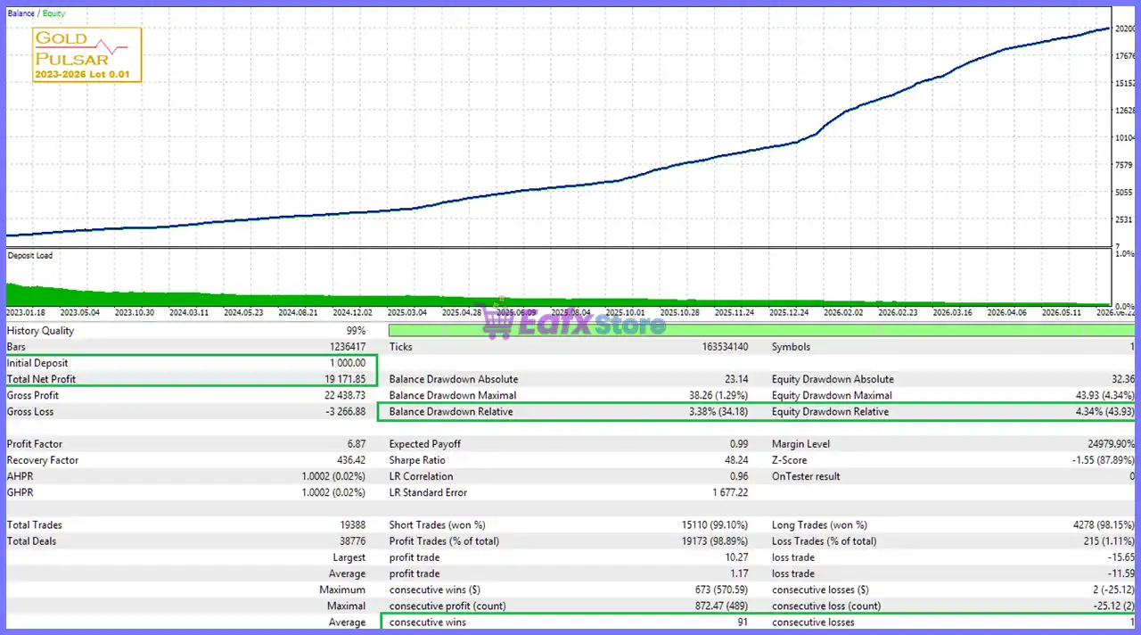Select largest profit trade value 10.27

point(736,557)
